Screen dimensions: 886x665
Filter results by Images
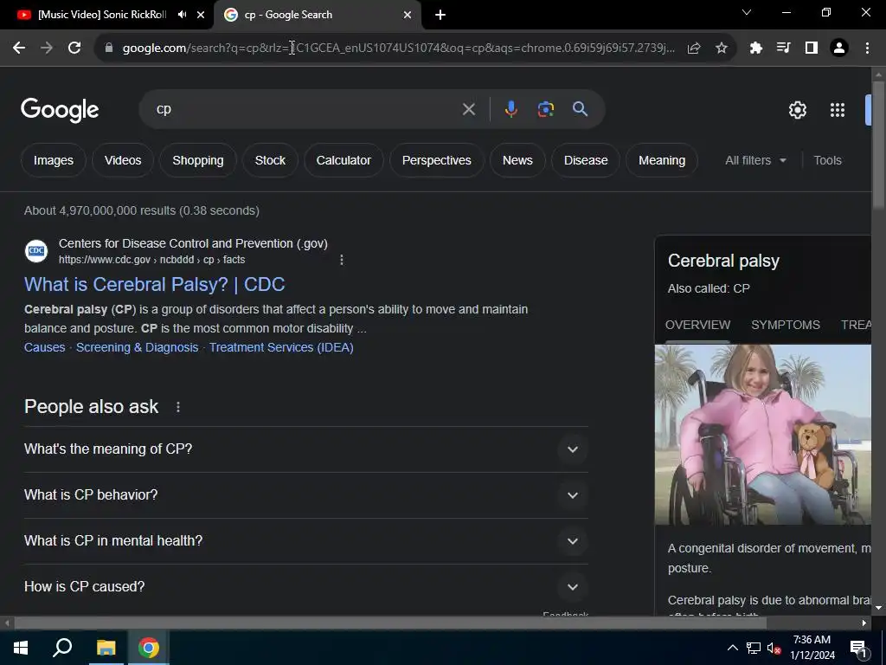54,160
